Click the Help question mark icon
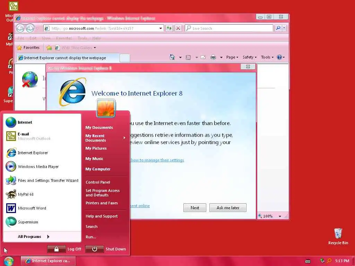Screen dimensions: 355x266 tap(279, 57)
